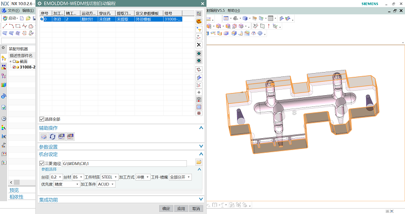Click the red tagged icon under 辅助操作
Image resolution: width=405 pixels, height=214 pixels.
[70, 137]
